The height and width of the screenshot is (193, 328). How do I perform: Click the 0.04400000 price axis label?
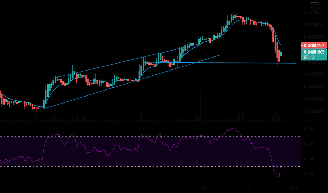click(314, 112)
